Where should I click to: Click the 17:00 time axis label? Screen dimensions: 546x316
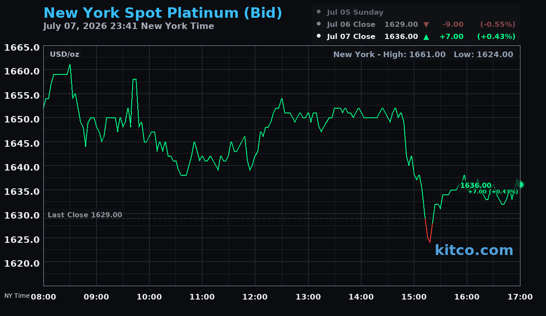click(x=520, y=297)
